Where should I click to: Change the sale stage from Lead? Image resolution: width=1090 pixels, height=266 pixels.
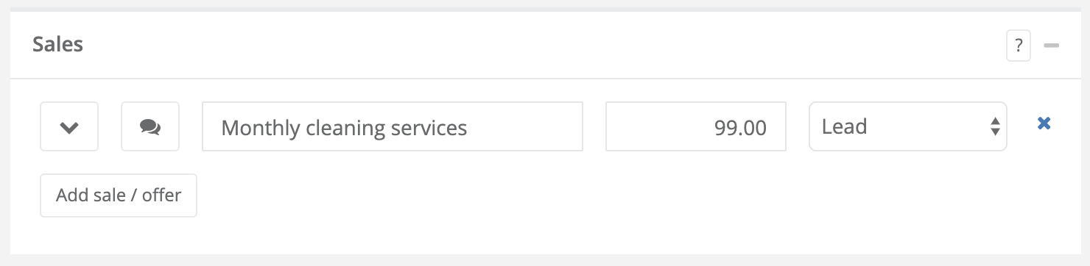click(x=907, y=126)
